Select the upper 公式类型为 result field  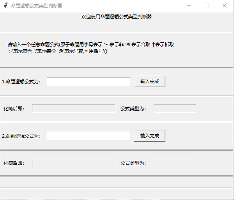(175, 108)
